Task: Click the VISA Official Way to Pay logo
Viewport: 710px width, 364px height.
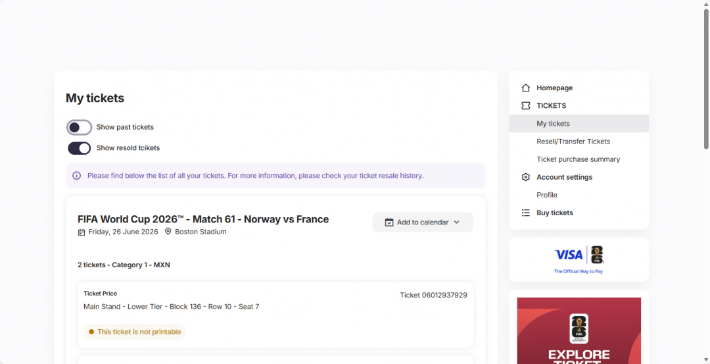Action: 579,259
